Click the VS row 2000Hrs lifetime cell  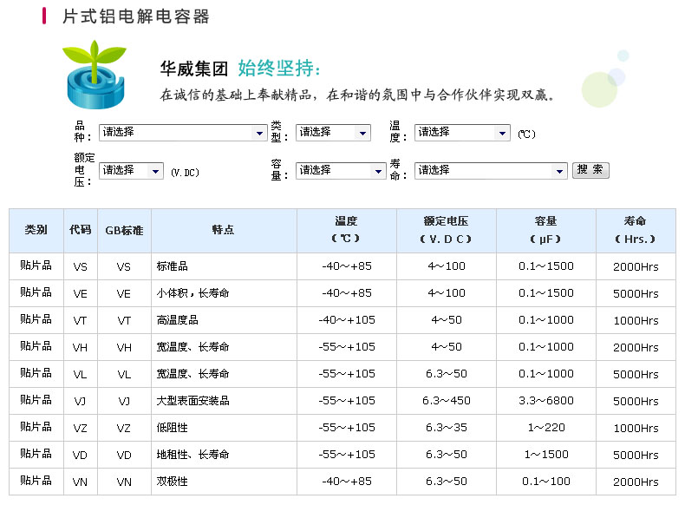coord(636,266)
